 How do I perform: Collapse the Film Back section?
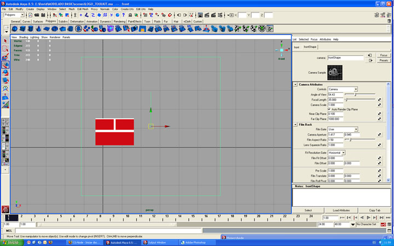point(296,125)
